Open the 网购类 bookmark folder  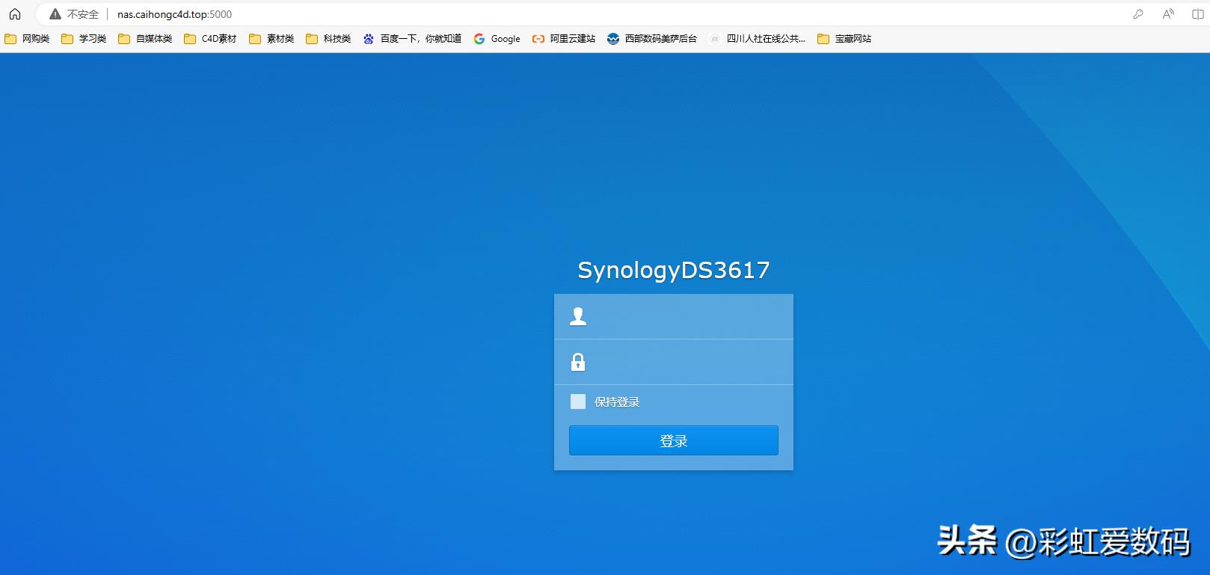click(27, 39)
